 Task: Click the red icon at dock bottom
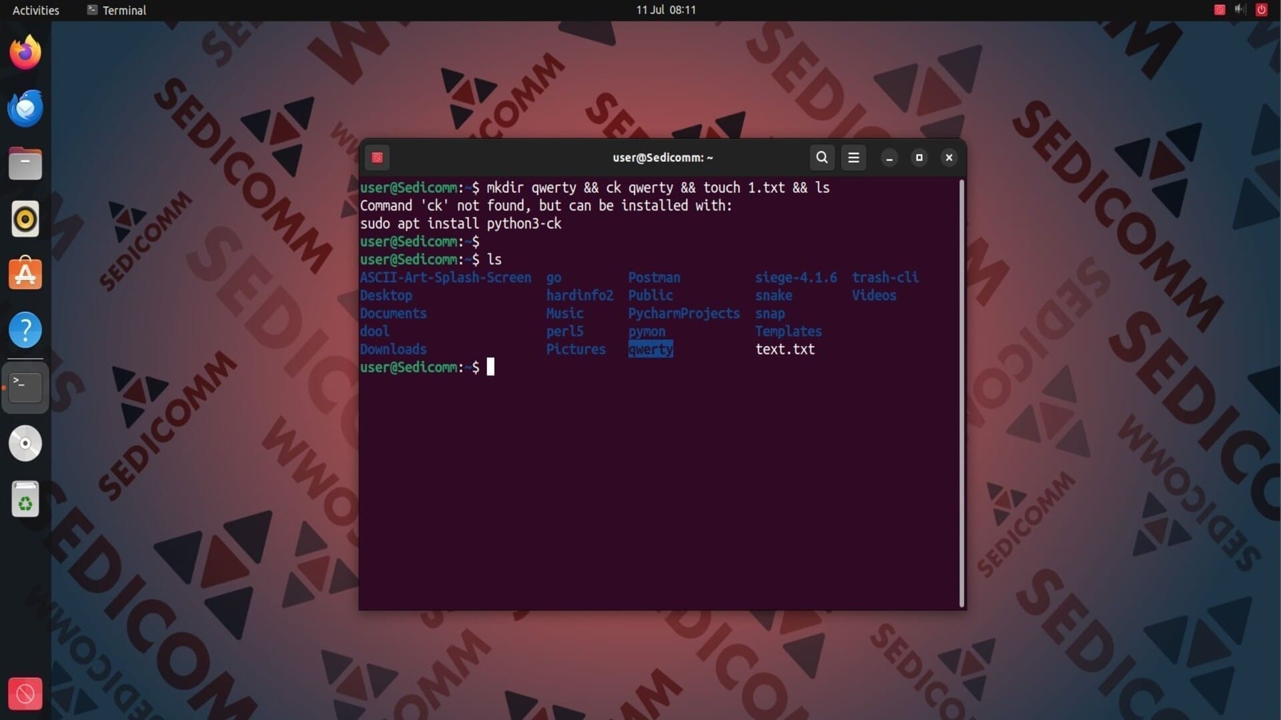click(x=25, y=694)
